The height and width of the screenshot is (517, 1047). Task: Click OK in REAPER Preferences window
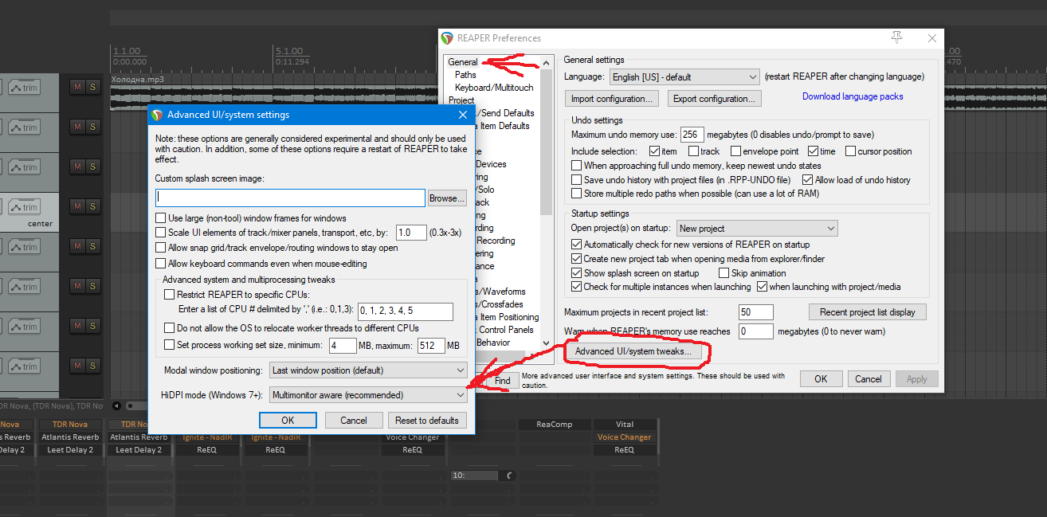(821, 379)
